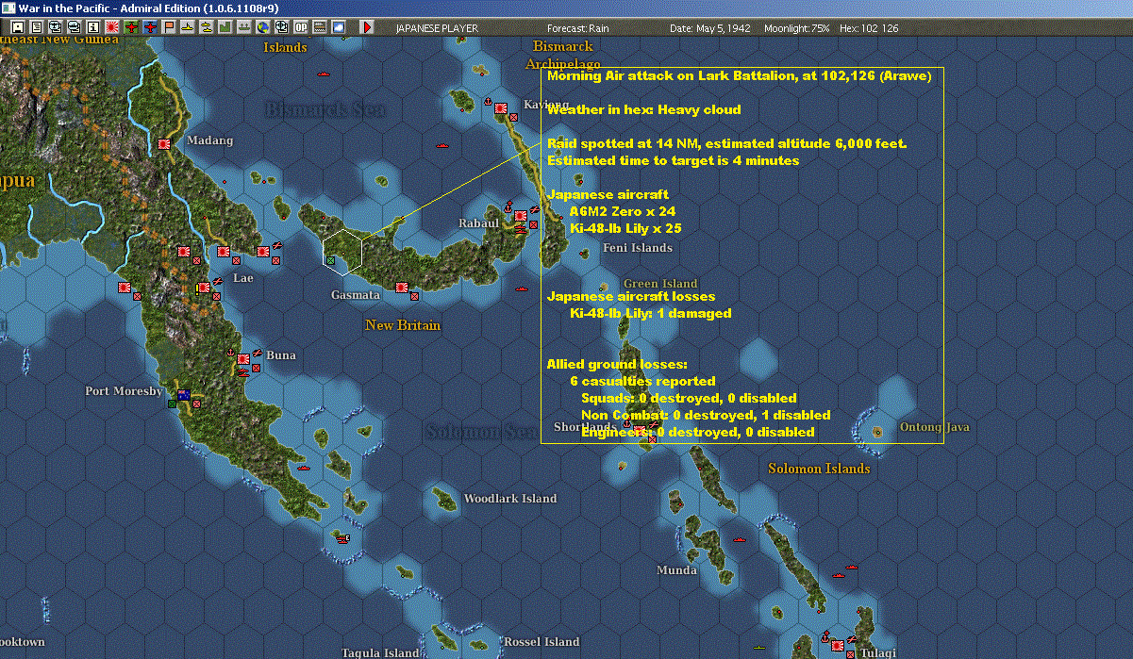Click the Forecast: Rain status text
Screen dimensions: 1133x659
578,28
